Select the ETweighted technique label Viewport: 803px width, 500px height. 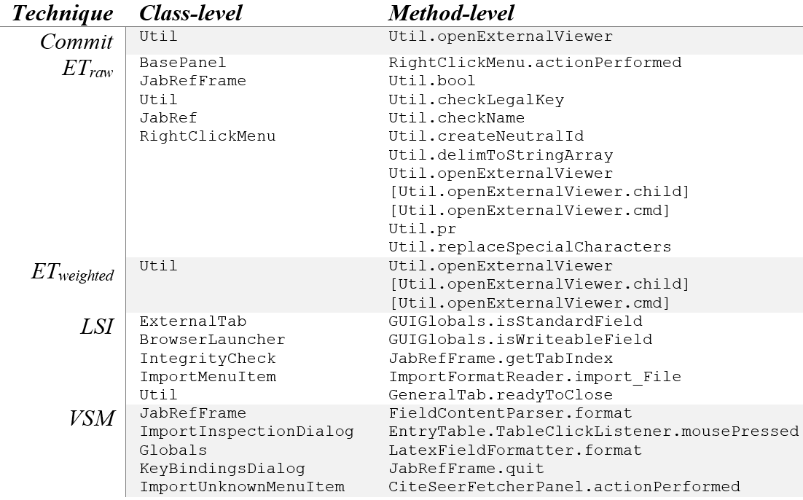click(x=72, y=272)
